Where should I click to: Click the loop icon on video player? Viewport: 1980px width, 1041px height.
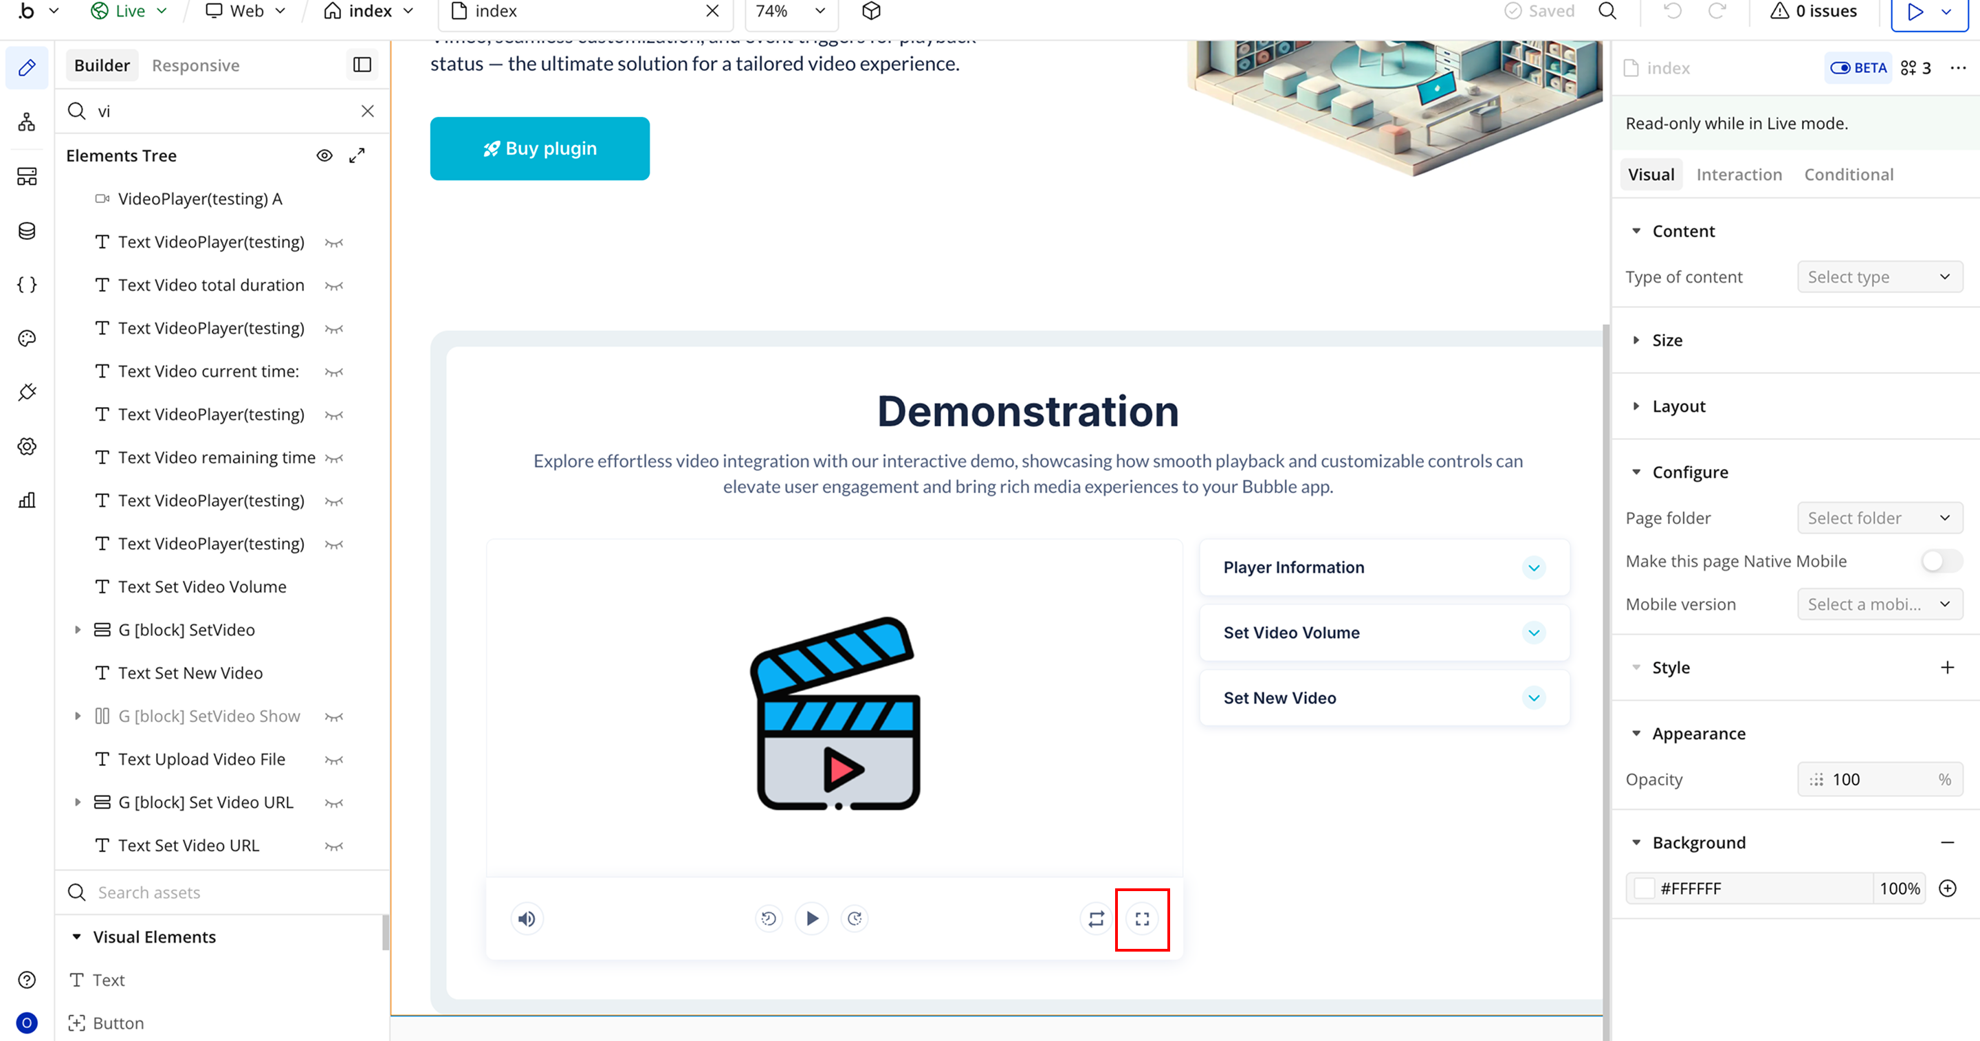coord(1096,919)
